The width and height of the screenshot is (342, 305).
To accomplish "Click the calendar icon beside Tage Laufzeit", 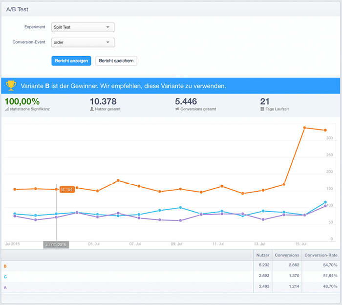I will pyautogui.click(x=262, y=109).
